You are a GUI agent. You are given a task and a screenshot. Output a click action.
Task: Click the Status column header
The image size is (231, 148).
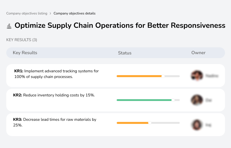pyautogui.click(x=125, y=53)
